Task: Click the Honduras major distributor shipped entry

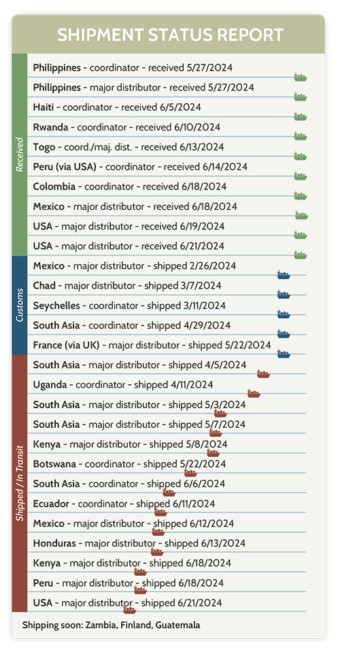Action: [x=139, y=543]
